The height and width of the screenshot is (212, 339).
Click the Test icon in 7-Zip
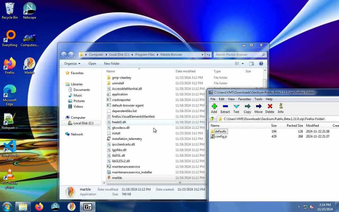click(x=236, y=106)
